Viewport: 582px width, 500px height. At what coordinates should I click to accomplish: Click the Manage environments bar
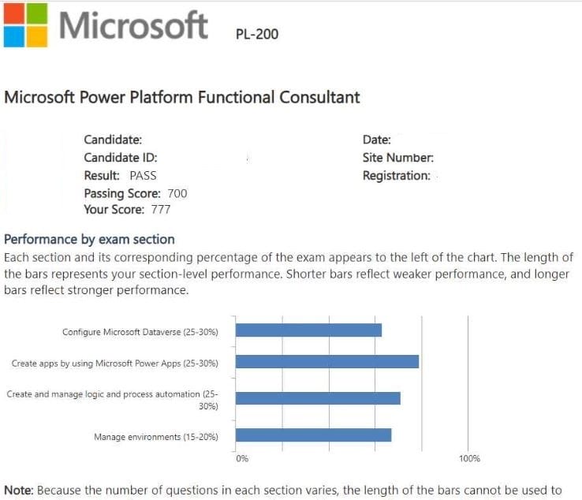point(313,435)
